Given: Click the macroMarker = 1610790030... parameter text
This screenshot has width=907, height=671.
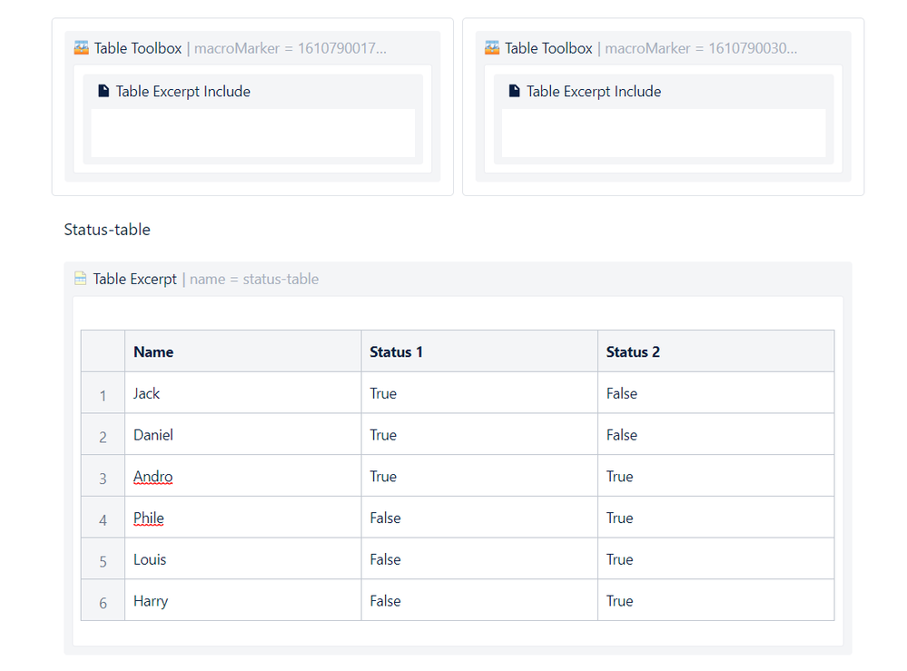Looking at the screenshot, I should click(x=701, y=48).
